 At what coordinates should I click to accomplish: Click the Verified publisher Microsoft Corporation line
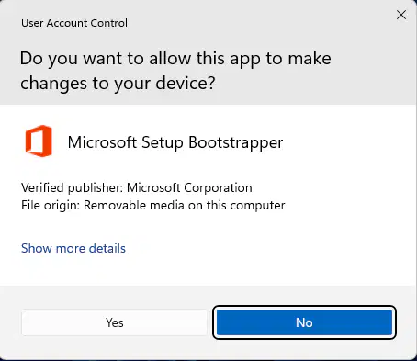pos(137,187)
